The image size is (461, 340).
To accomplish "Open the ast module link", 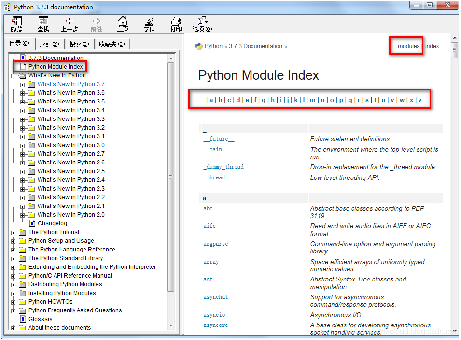I will pyautogui.click(x=208, y=279).
